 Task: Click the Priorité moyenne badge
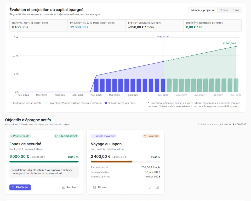(x=104, y=136)
